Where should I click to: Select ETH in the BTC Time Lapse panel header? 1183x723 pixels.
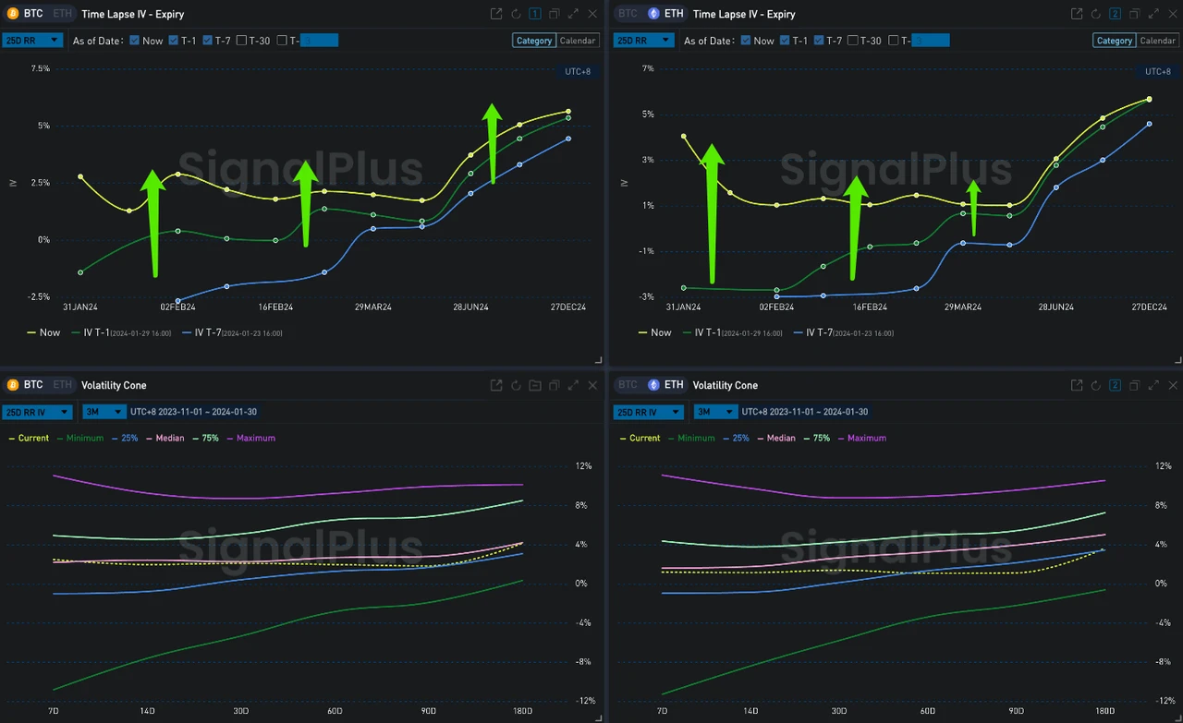[x=62, y=14]
